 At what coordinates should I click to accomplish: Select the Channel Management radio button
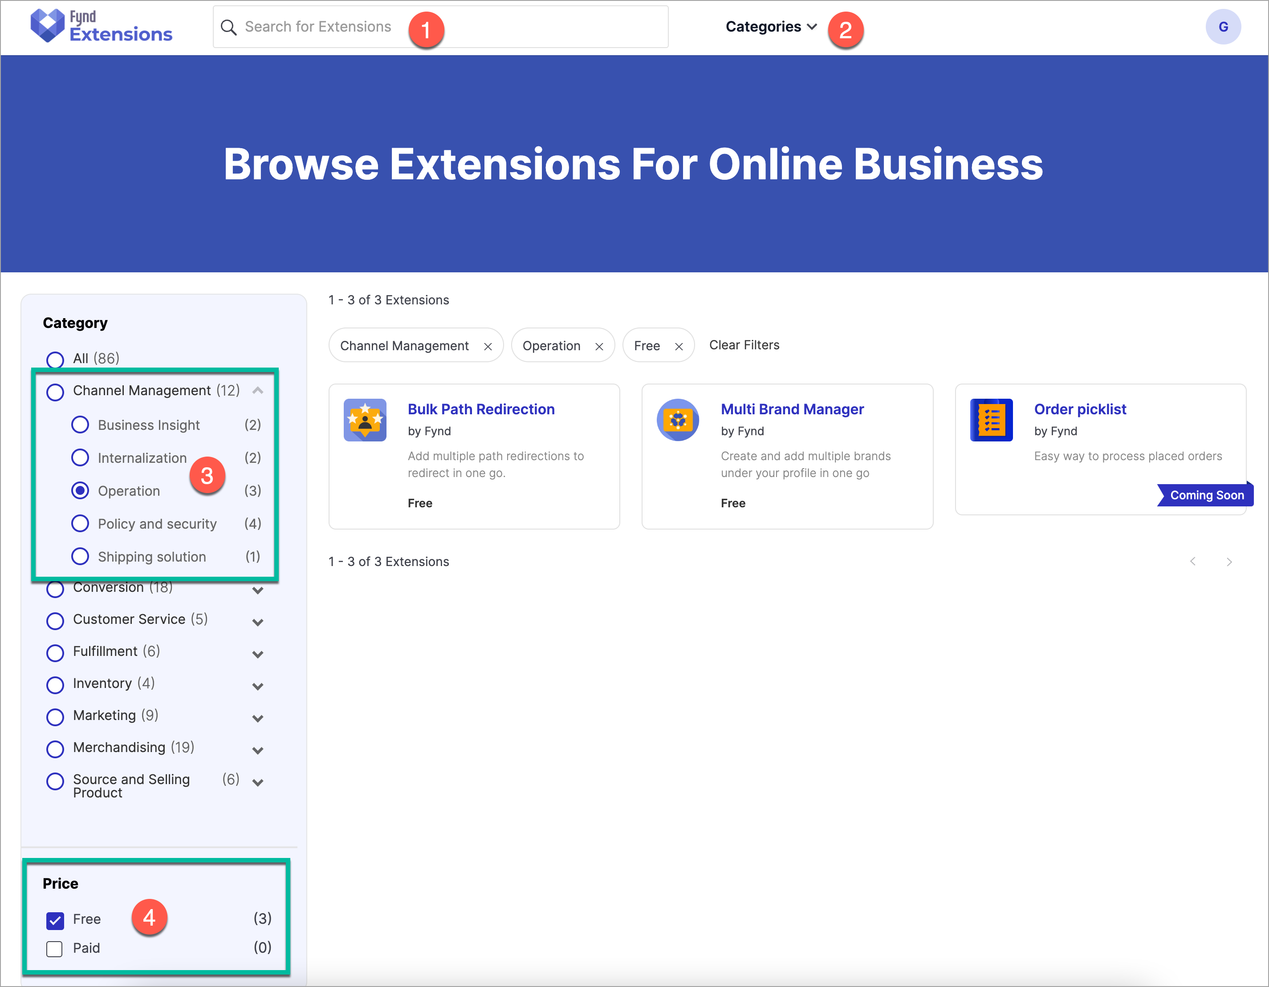coord(55,392)
